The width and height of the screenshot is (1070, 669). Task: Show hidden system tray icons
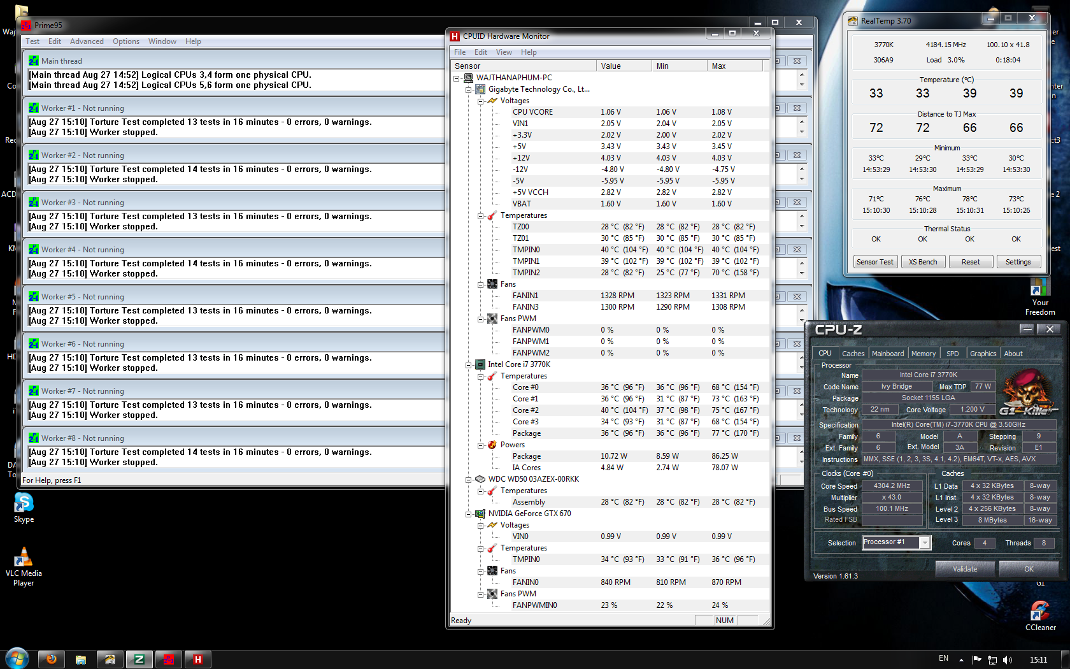click(x=961, y=660)
